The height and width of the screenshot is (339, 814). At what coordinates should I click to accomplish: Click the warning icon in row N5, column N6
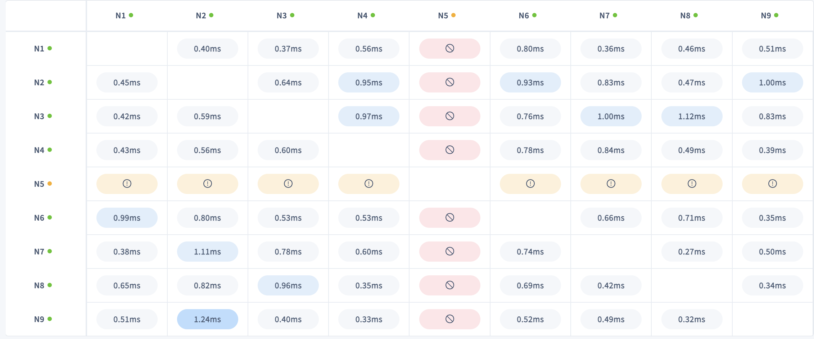click(x=530, y=184)
